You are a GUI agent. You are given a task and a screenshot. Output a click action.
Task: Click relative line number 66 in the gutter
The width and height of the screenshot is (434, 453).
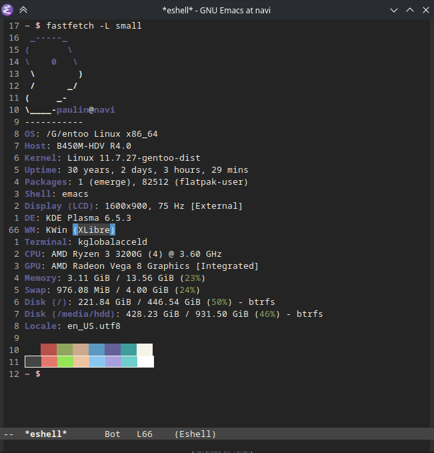click(x=14, y=230)
